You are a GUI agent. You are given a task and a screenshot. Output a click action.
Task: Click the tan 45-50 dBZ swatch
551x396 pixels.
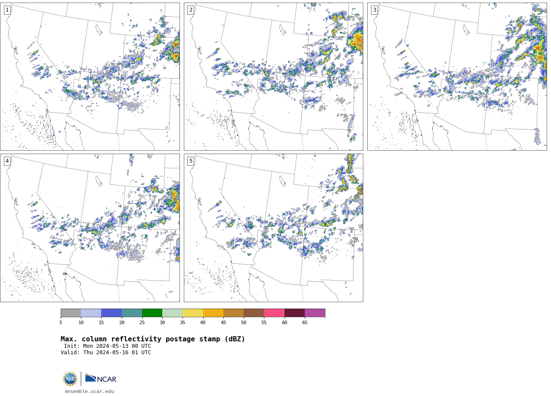(x=233, y=313)
